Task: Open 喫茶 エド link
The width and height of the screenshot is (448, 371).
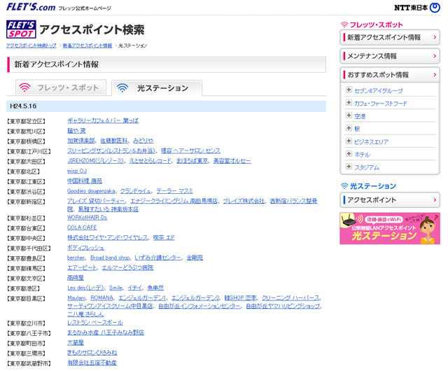Action: [164, 237]
